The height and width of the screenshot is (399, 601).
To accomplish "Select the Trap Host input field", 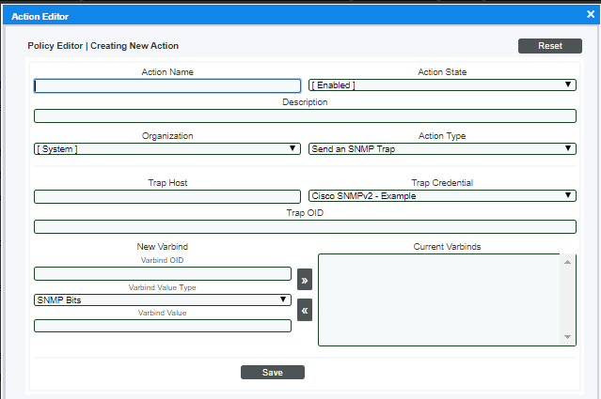I will point(167,197).
